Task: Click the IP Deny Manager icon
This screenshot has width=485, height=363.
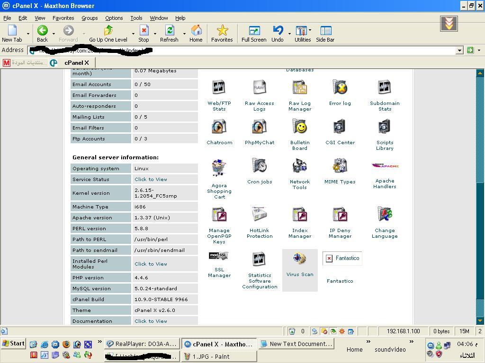Action: (340, 215)
